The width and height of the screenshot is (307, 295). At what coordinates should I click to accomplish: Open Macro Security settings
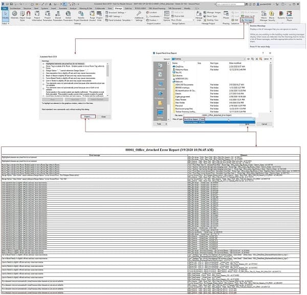[x=272, y=16]
